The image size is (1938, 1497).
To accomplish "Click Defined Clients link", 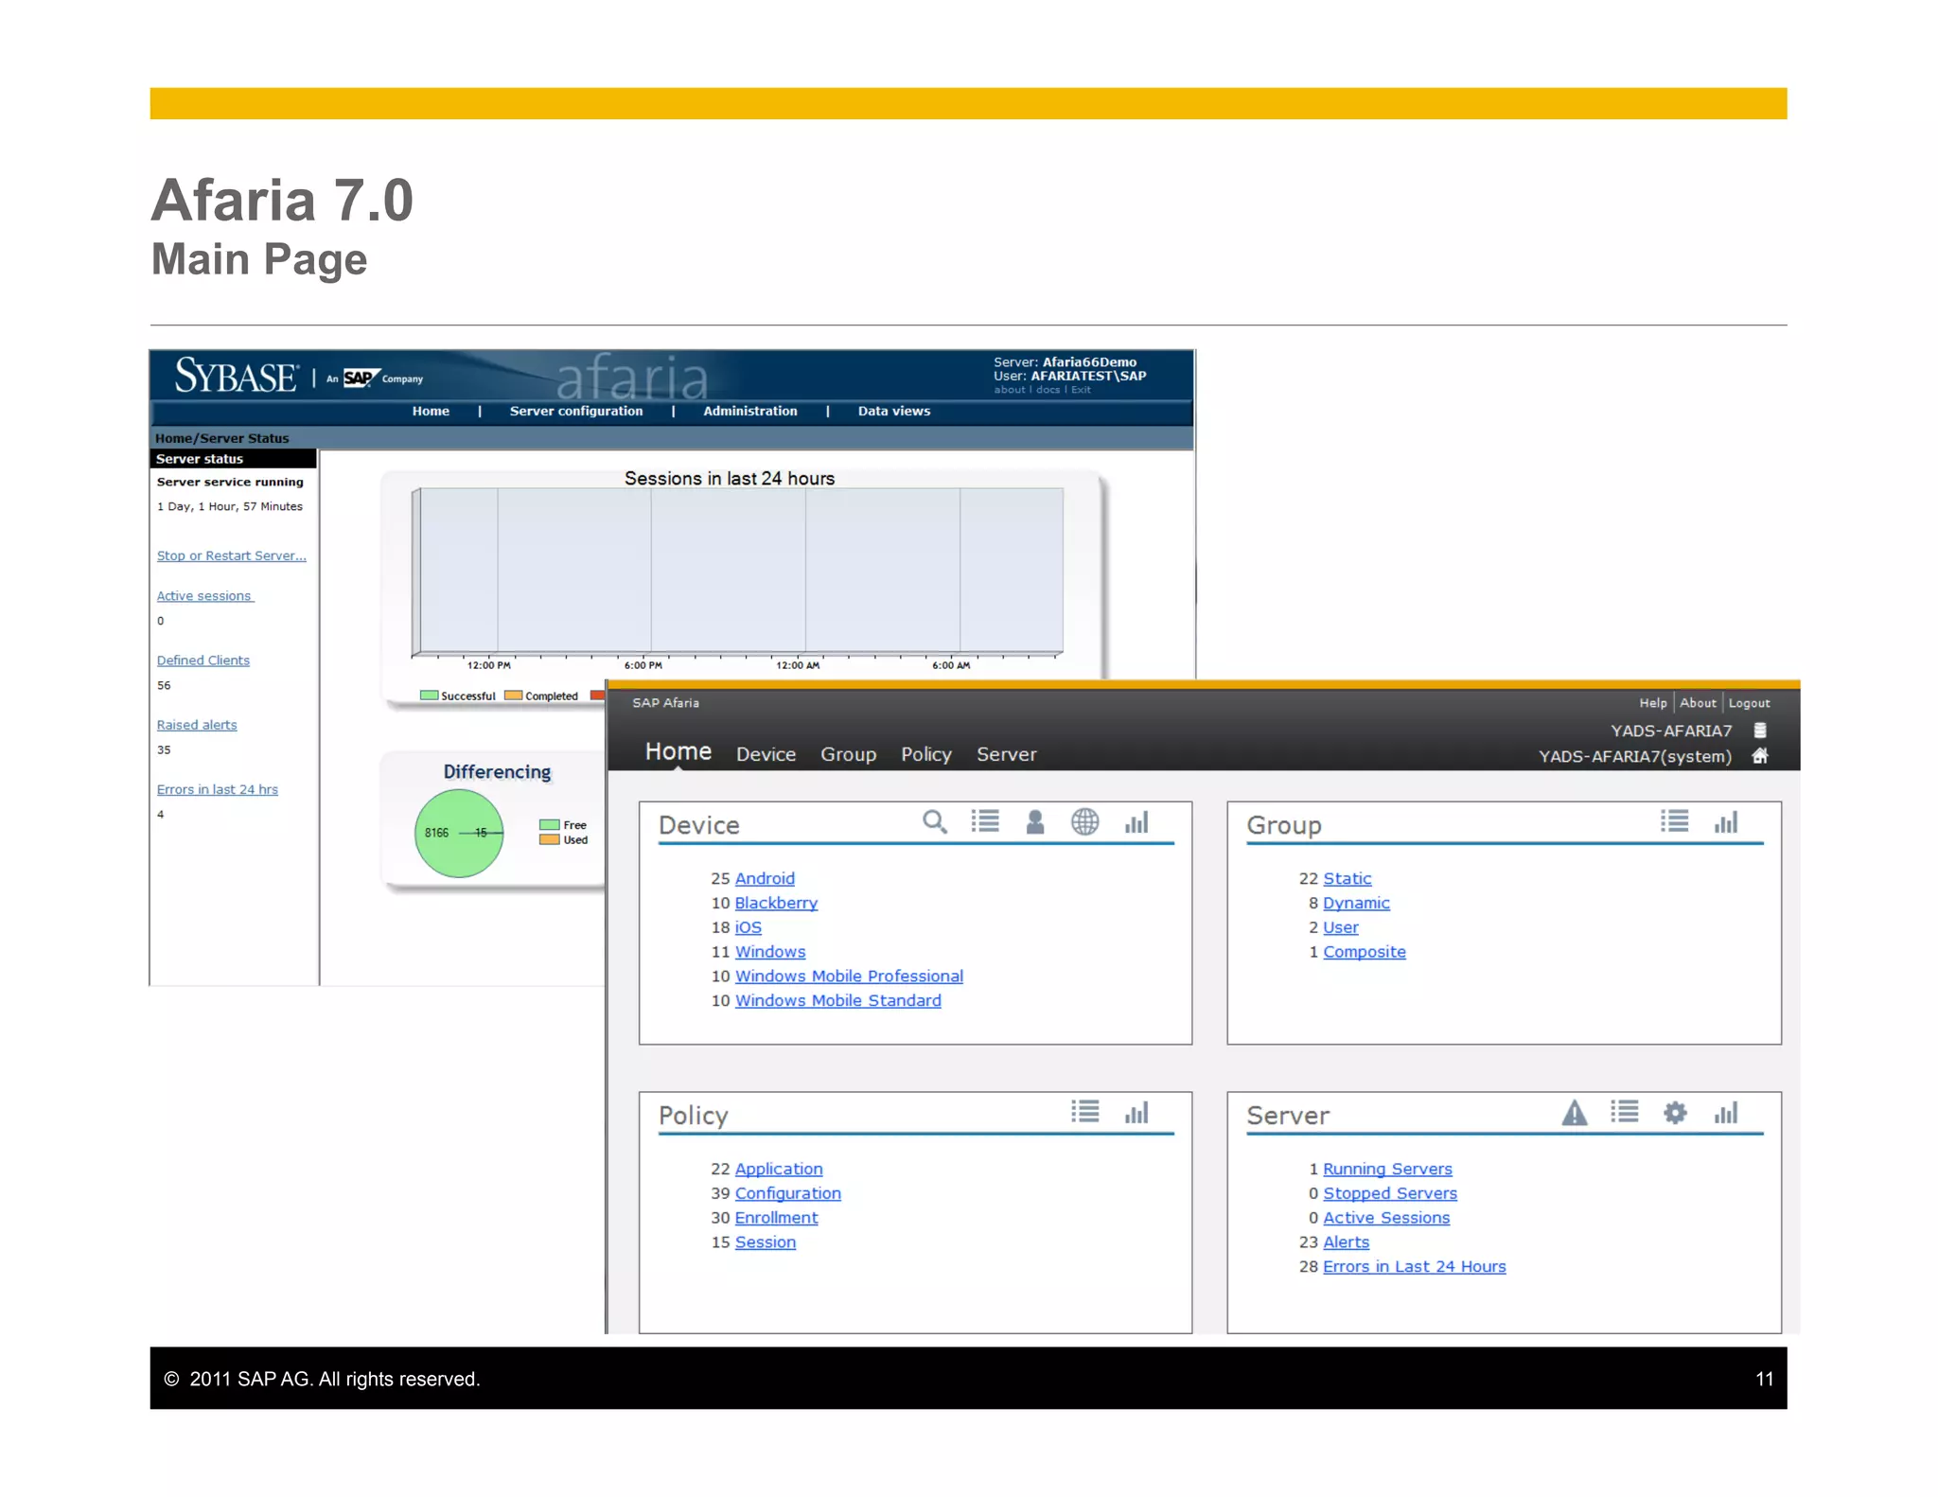I will tap(203, 660).
